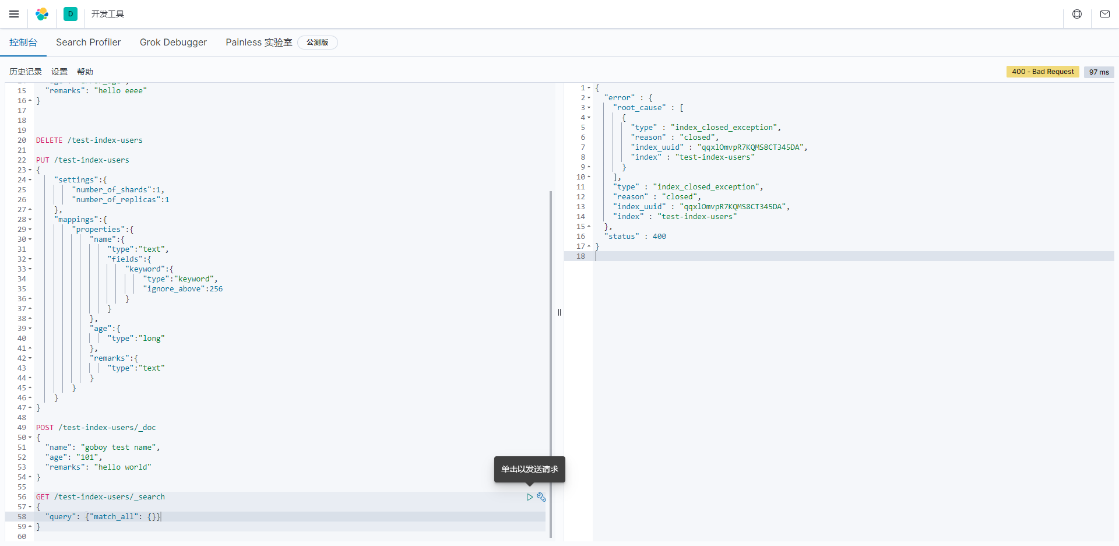Collapse the response root object at line 1
The width and height of the screenshot is (1119, 546).
point(589,88)
